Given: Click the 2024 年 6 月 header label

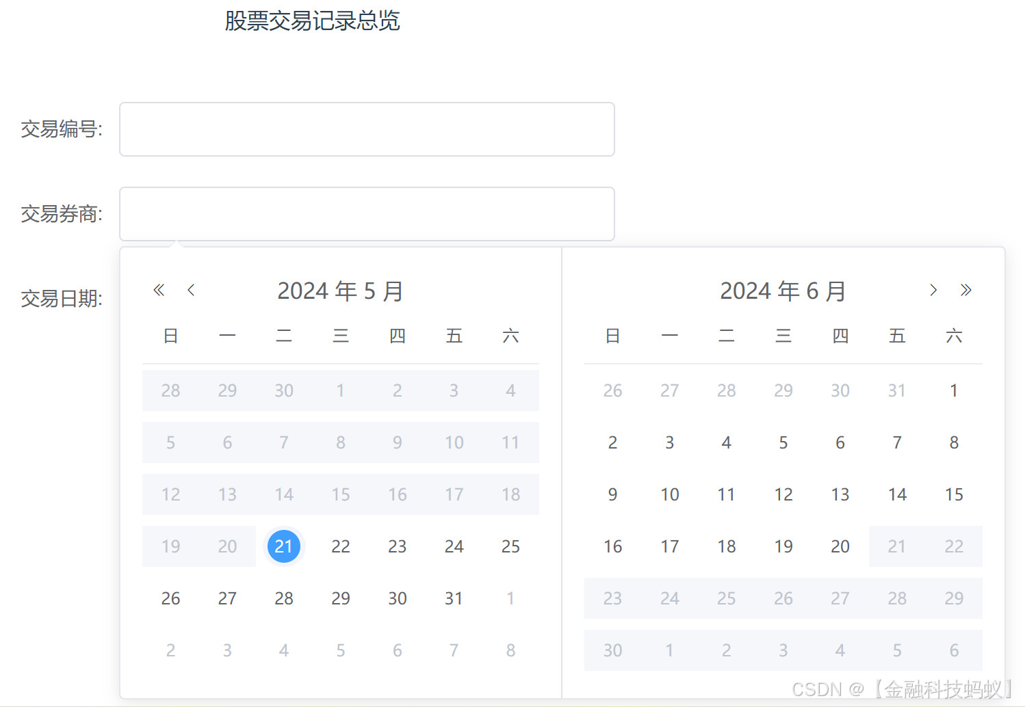Looking at the screenshot, I should 783,291.
